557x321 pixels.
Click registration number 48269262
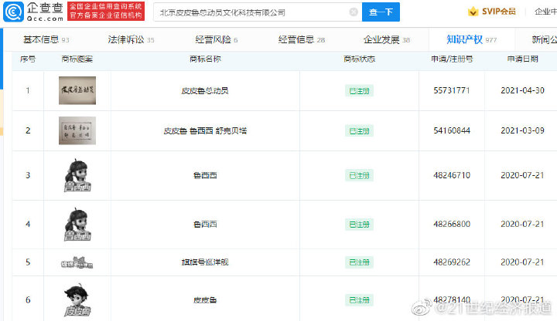coord(452,262)
